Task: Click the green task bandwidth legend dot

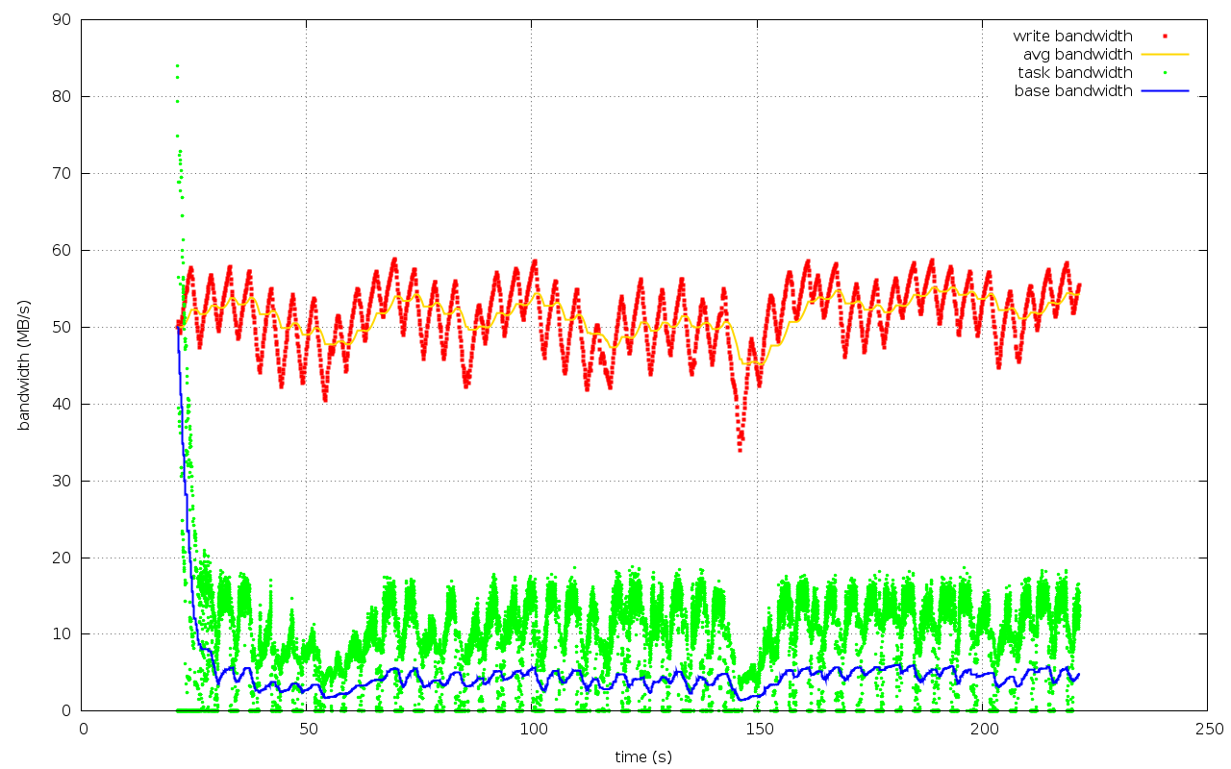Action: tap(1165, 73)
